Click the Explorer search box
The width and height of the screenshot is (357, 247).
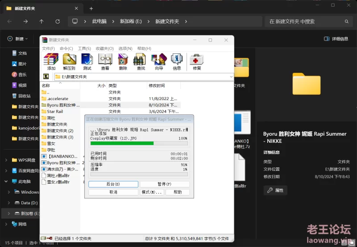[308, 21]
